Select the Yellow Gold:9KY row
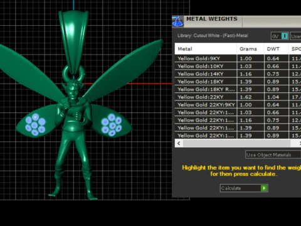 coord(238,58)
